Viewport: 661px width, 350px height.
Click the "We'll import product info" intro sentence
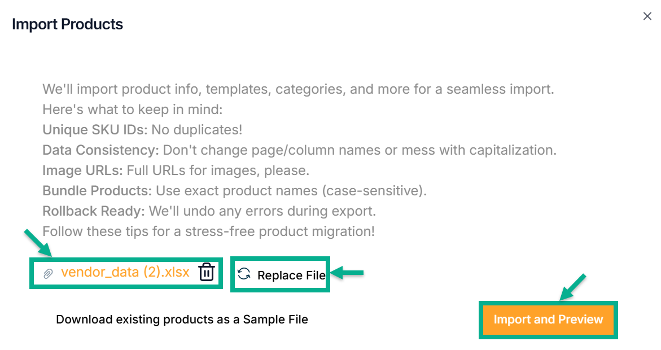[299, 89]
